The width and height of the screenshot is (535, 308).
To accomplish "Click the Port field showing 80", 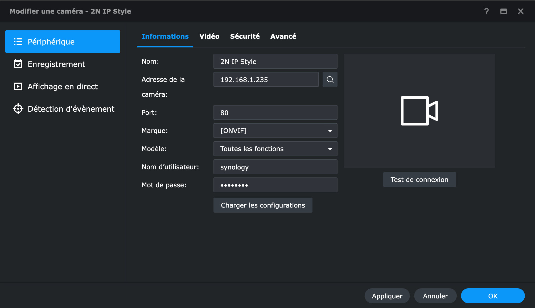I will (x=275, y=112).
